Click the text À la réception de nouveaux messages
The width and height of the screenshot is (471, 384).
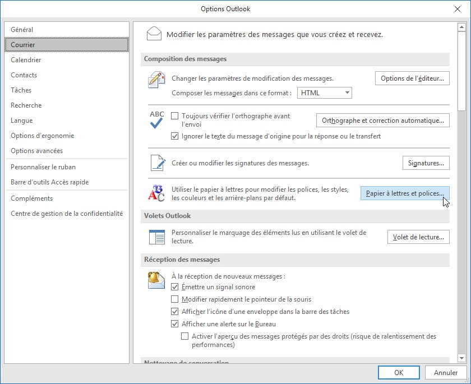tap(228, 276)
